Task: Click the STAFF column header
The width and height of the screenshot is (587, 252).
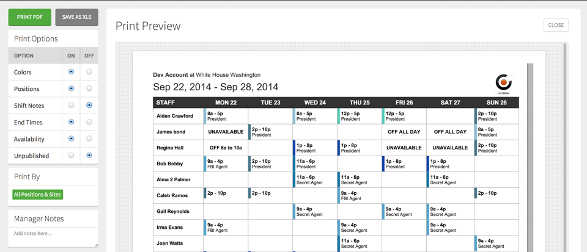Action: 178,103
